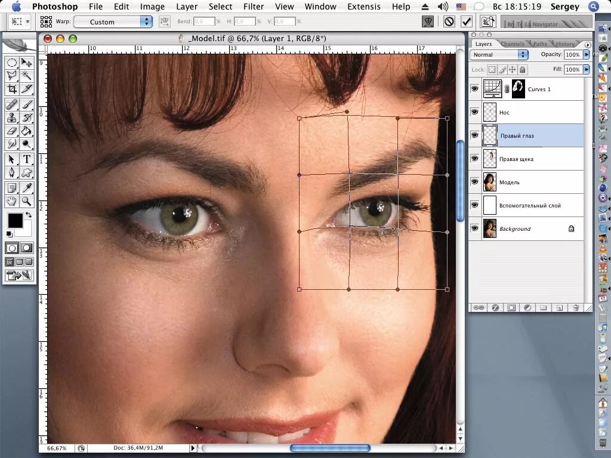Select the Path Selection arrow tool
The height and width of the screenshot is (458, 611).
(x=12, y=159)
